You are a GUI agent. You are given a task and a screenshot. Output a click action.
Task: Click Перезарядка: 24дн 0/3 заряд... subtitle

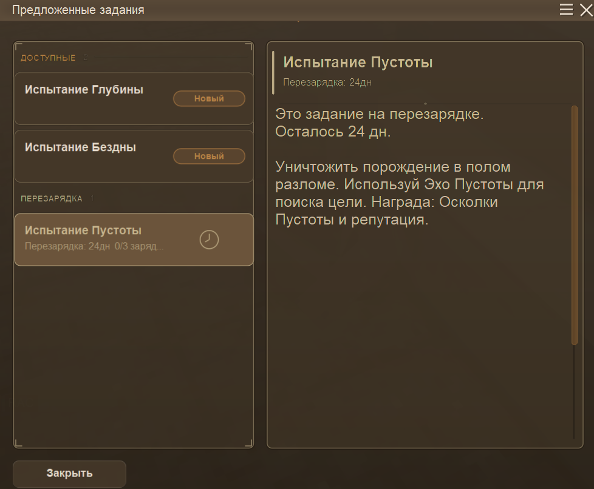pyautogui.click(x=94, y=246)
